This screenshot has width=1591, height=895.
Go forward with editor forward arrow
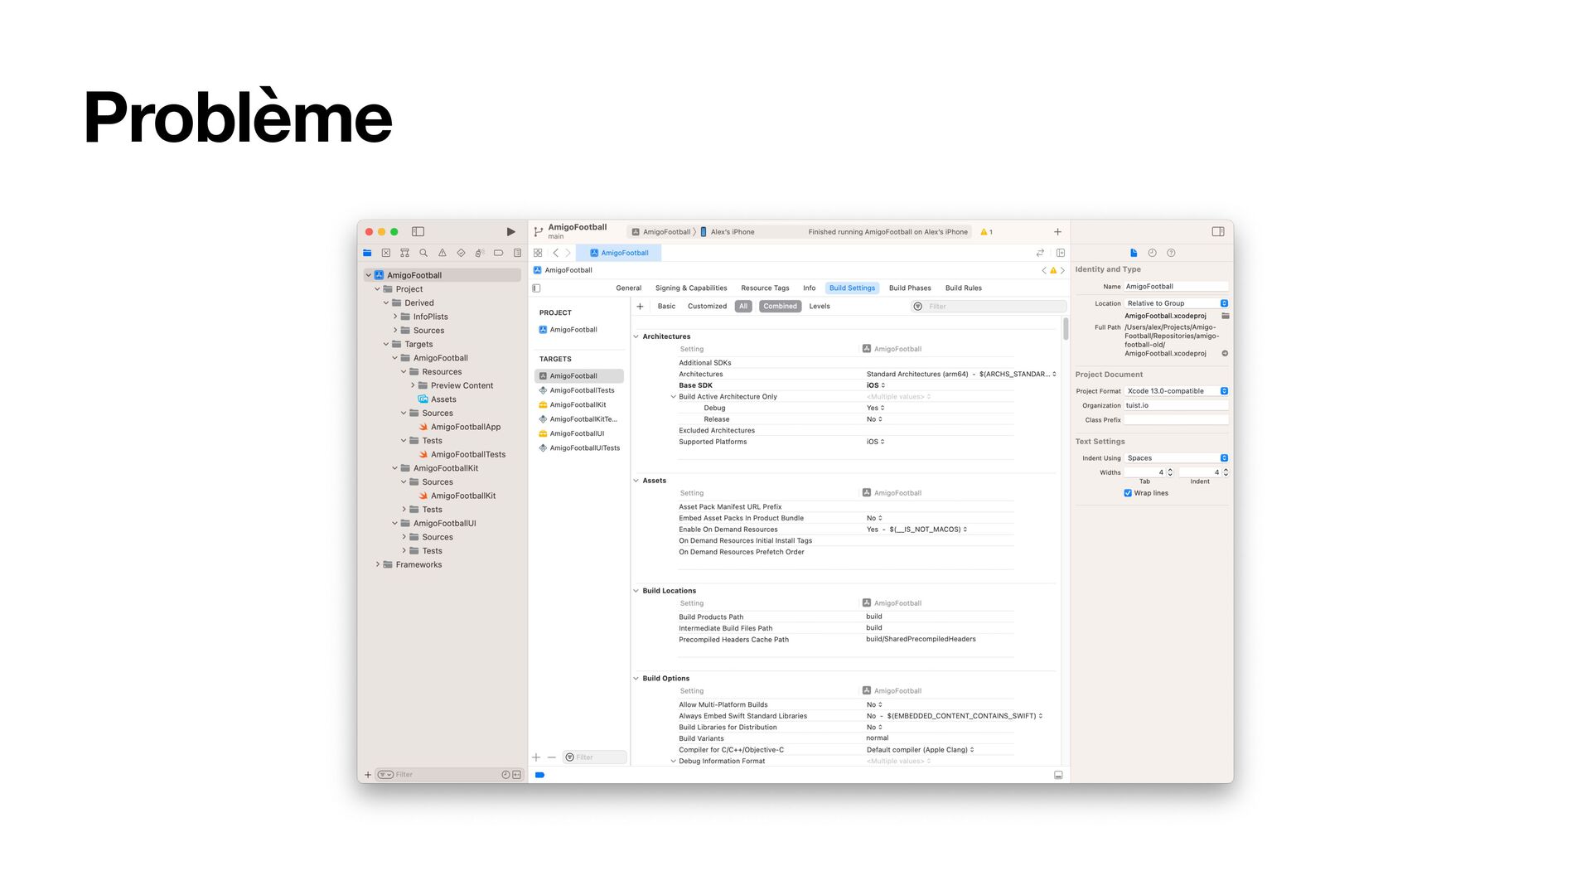(x=568, y=253)
